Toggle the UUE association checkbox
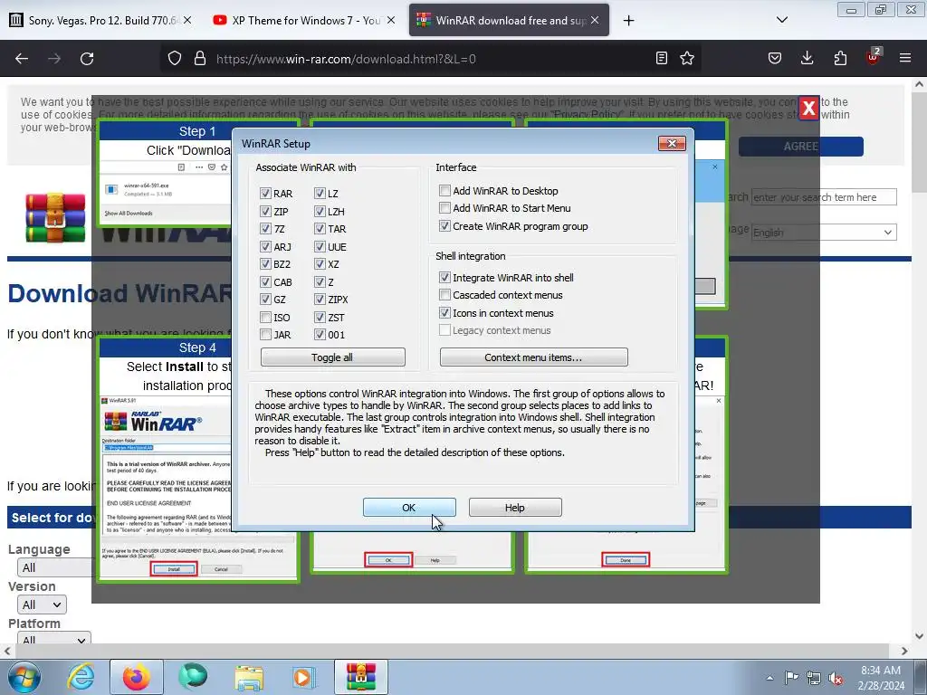 tap(320, 246)
